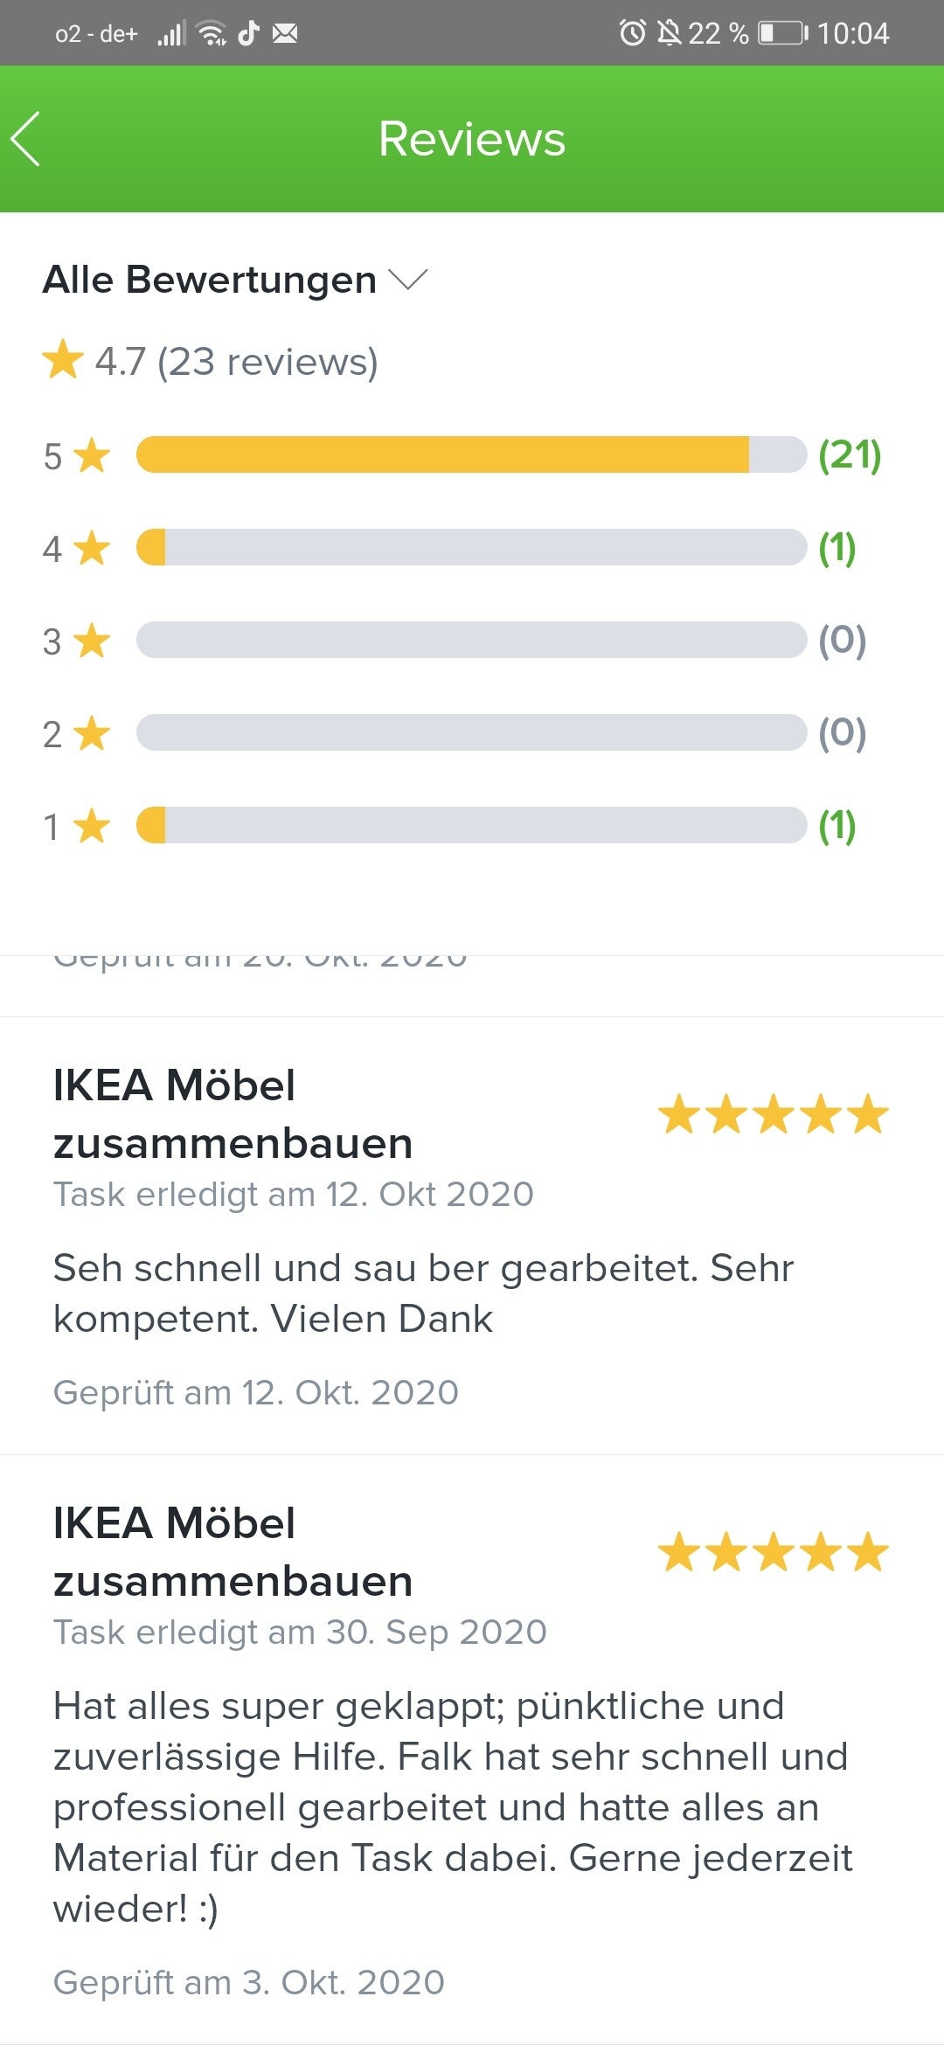
Task: Select the 1-star rating row
Action: (470, 825)
